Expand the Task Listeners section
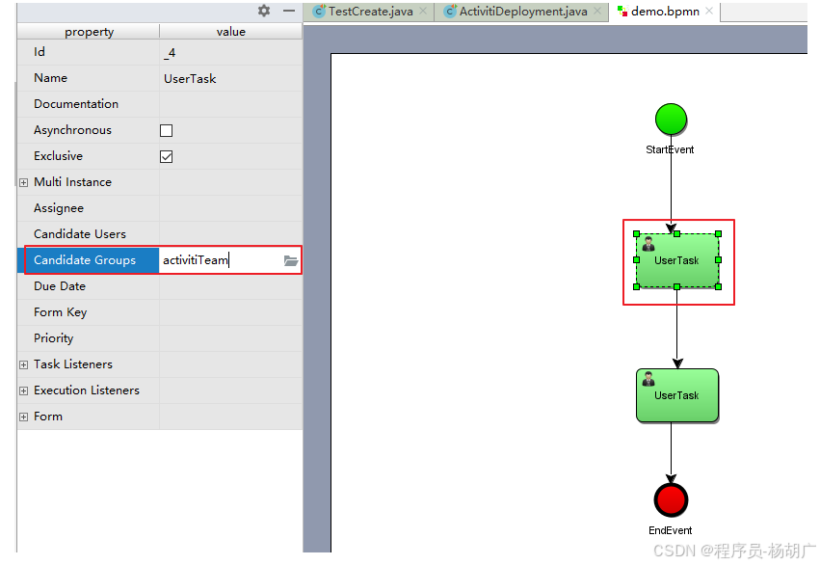Viewport: 820px width, 565px height. [21, 364]
